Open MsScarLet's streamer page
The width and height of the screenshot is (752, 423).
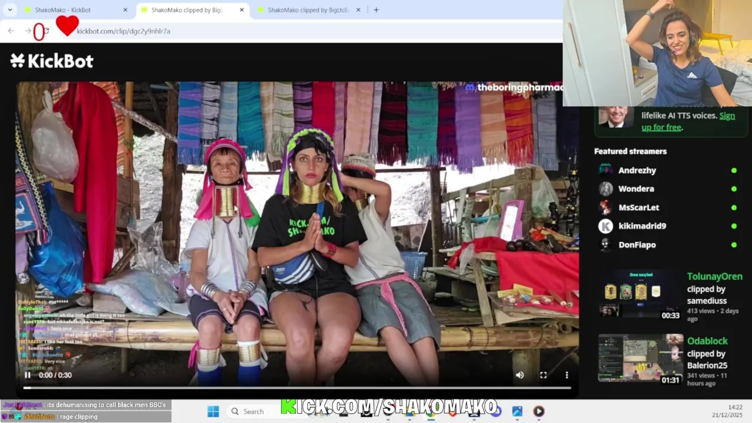tap(639, 207)
